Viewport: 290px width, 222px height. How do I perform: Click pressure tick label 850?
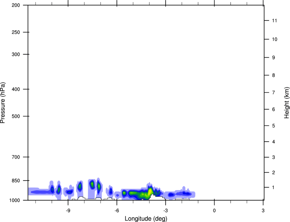[x=16, y=181]
